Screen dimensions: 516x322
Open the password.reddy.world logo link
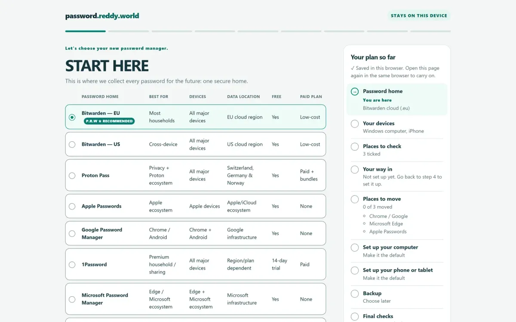click(x=102, y=16)
